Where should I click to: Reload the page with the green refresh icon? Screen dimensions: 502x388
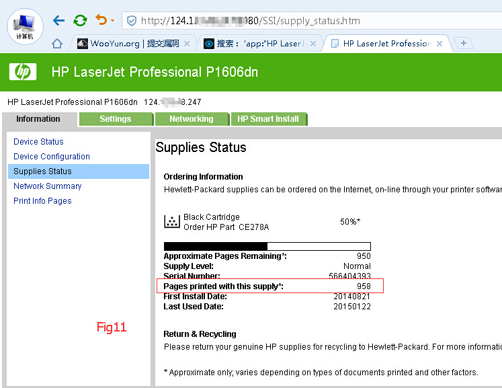(80, 20)
